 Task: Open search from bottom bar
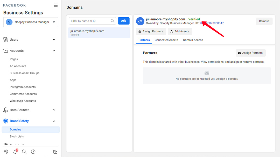(x=24, y=152)
